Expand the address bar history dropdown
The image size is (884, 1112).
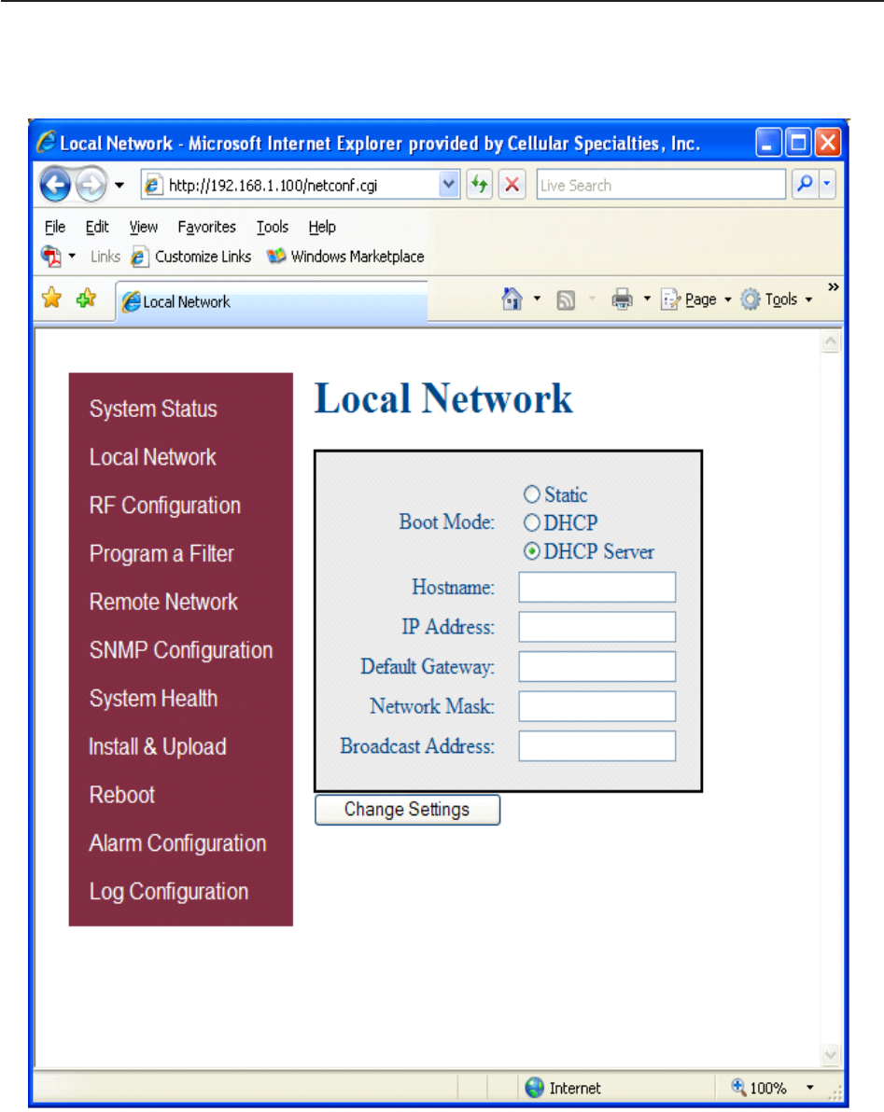point(448,185)
